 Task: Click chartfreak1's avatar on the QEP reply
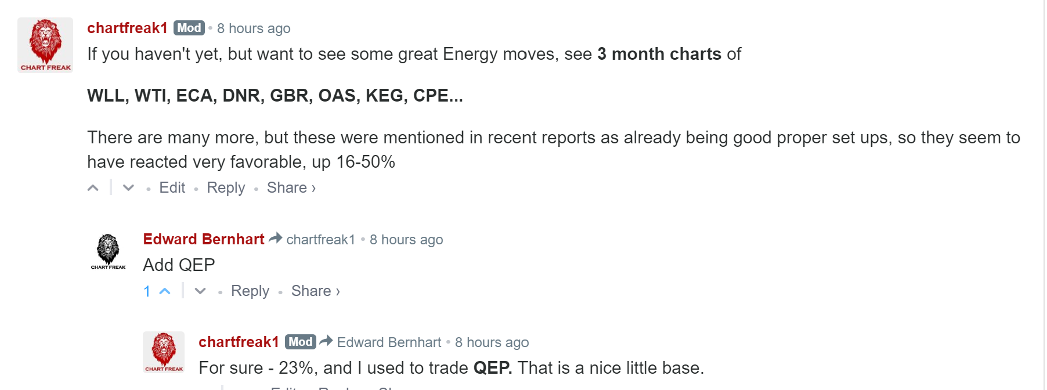coord(164,352)
